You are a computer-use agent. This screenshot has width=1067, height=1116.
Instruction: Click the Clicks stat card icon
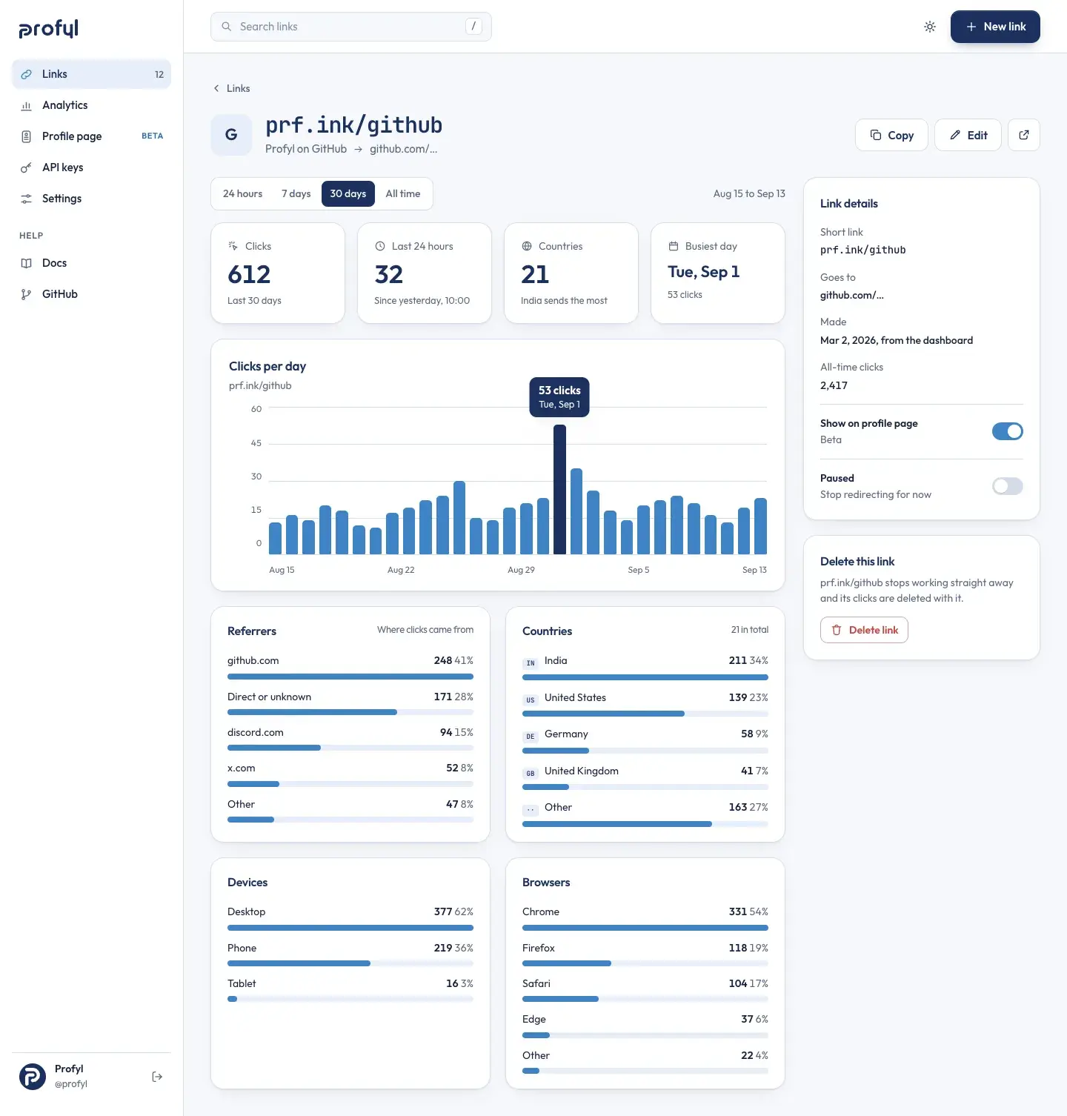point(233,246)
